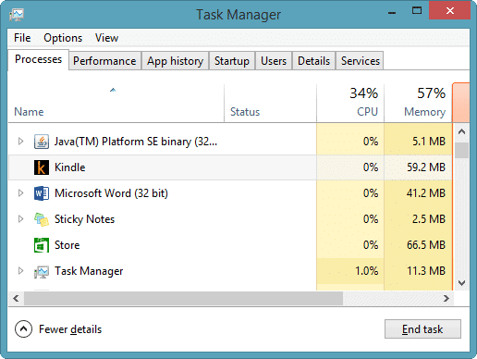Viewport: 477px width, 359px height.
Task: Select the Kindle process name
Action: pos(70,167)
